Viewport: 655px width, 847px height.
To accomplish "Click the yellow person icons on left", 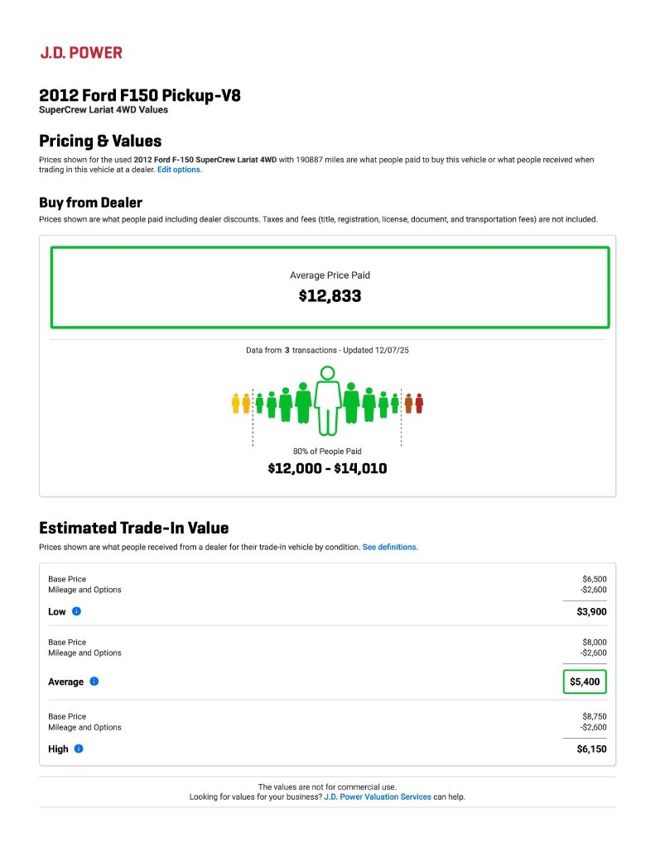I will pos(241,404).
